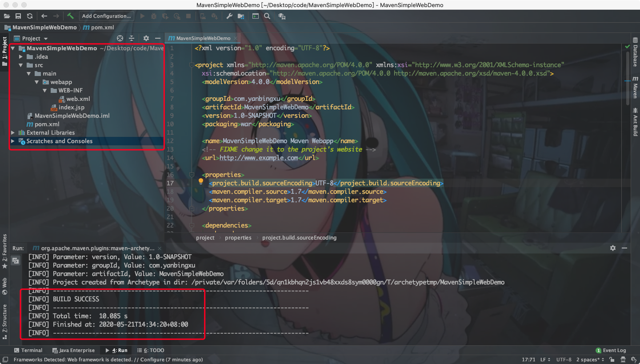Expand the .idea folder
This screenshot has width=640, height=364.
(21, 57)
